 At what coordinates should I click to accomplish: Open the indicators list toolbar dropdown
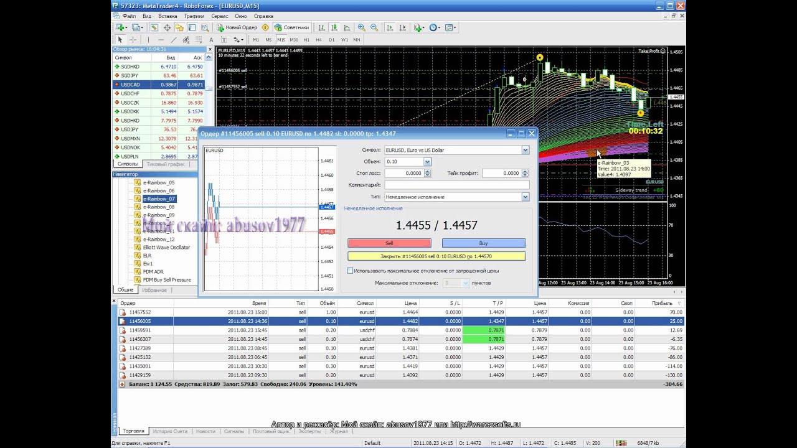(x=419, y=27)
